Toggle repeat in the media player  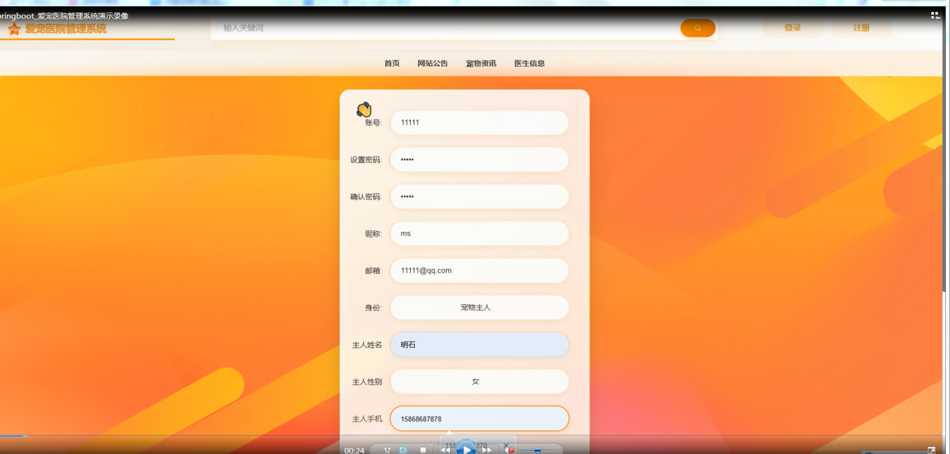click(x=403, y=450)
